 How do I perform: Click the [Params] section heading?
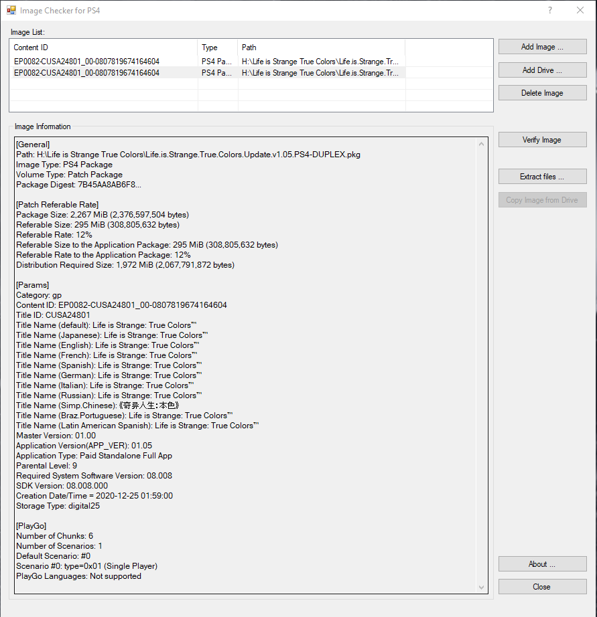point(32,285)
